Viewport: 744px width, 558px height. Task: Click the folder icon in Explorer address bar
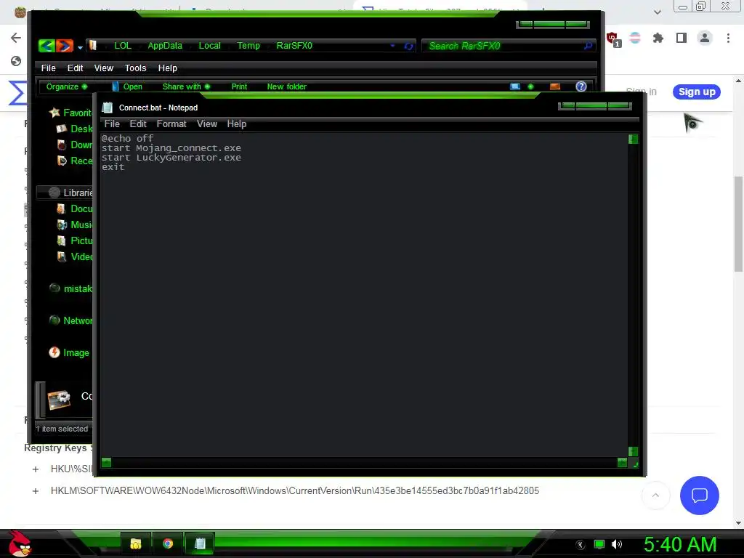(x=93, y=45)
